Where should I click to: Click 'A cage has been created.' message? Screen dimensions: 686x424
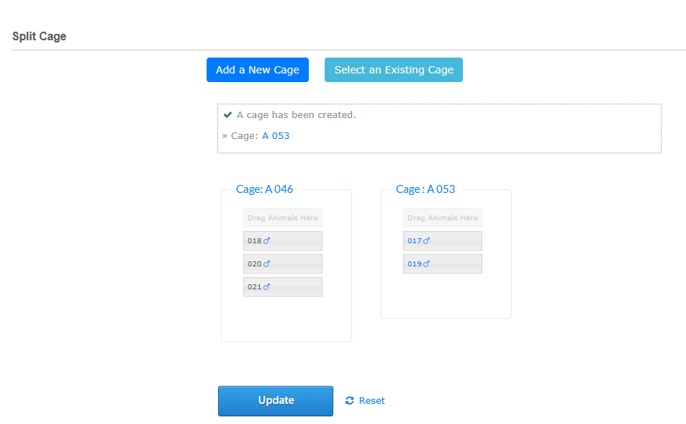[297, 115]
